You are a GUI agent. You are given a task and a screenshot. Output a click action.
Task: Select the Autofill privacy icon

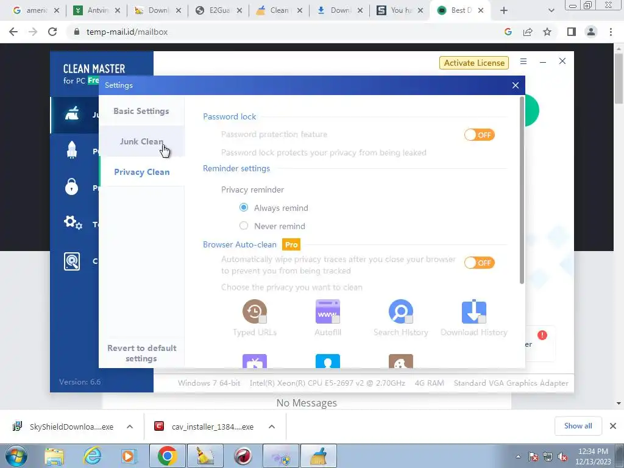[327, 311]
